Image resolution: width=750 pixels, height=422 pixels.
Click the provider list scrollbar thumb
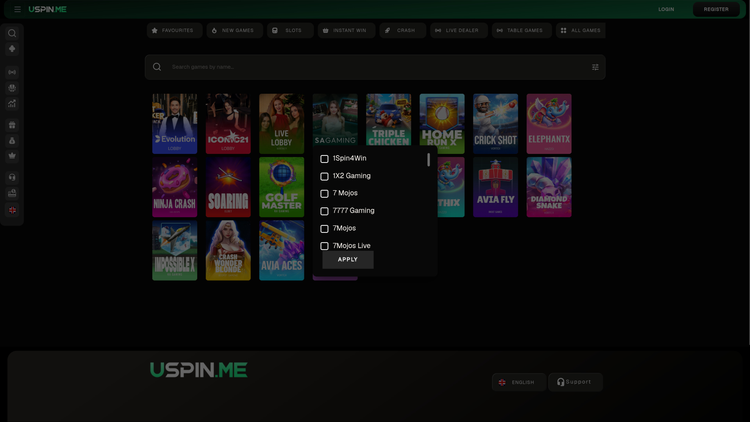click(x=429, y=160)
